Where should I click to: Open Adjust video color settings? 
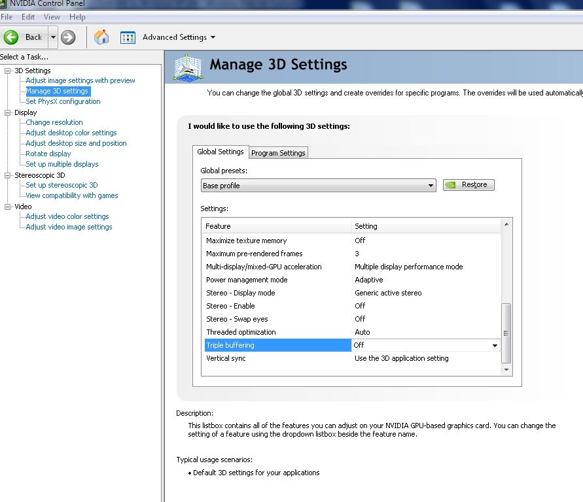67,216
